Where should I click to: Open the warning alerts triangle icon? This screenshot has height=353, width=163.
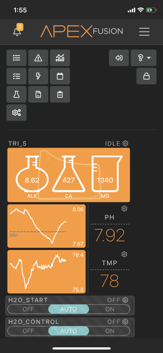coord(38,58)
